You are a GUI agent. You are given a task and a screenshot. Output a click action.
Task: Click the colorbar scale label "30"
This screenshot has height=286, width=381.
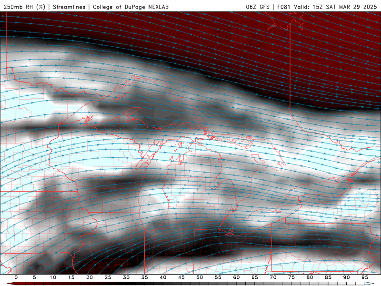(x=126, y=277)
